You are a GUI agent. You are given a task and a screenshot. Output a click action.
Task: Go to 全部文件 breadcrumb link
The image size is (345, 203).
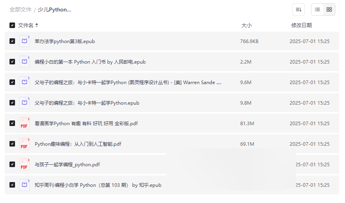pyautogui.click(x=21, y=9)
